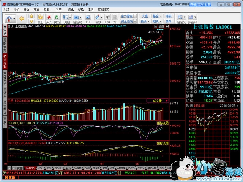Switch to the RSI indicator tab
Screen dimensions: 243x182
point(49,168)
